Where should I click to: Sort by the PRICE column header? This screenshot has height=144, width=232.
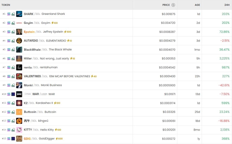tap(166, 5)
